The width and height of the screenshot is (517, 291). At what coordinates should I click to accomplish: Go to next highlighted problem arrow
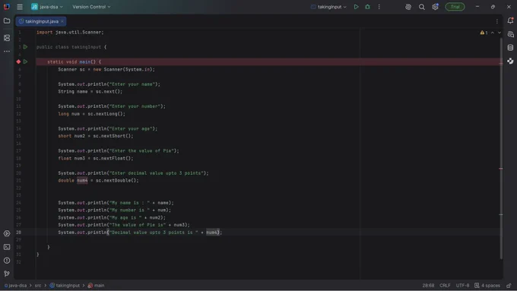pos(500,33)
